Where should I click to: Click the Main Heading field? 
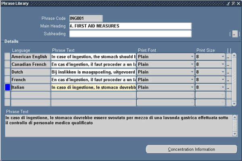(127, 26)
